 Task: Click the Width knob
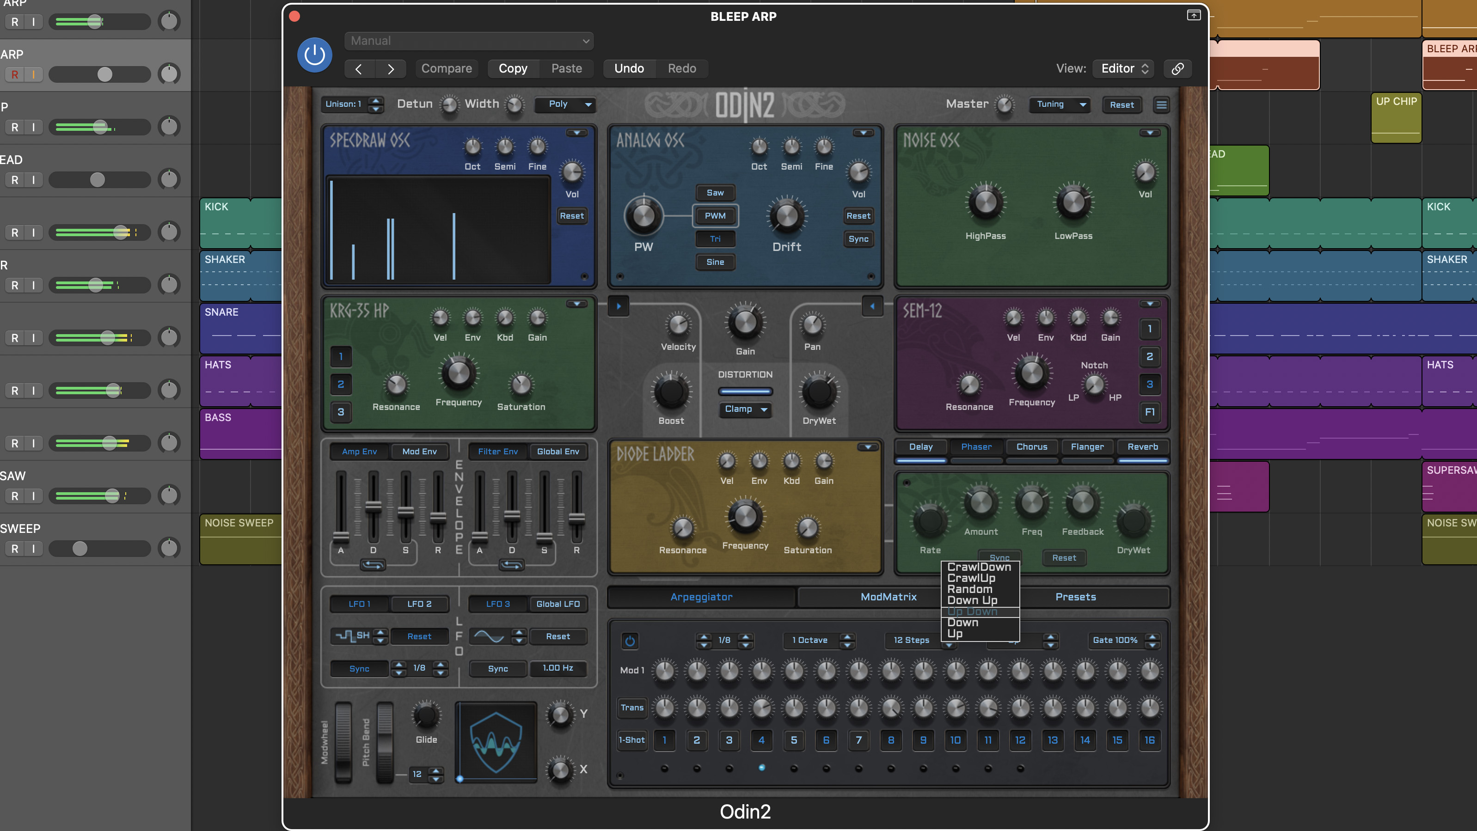tap(515, 105)
